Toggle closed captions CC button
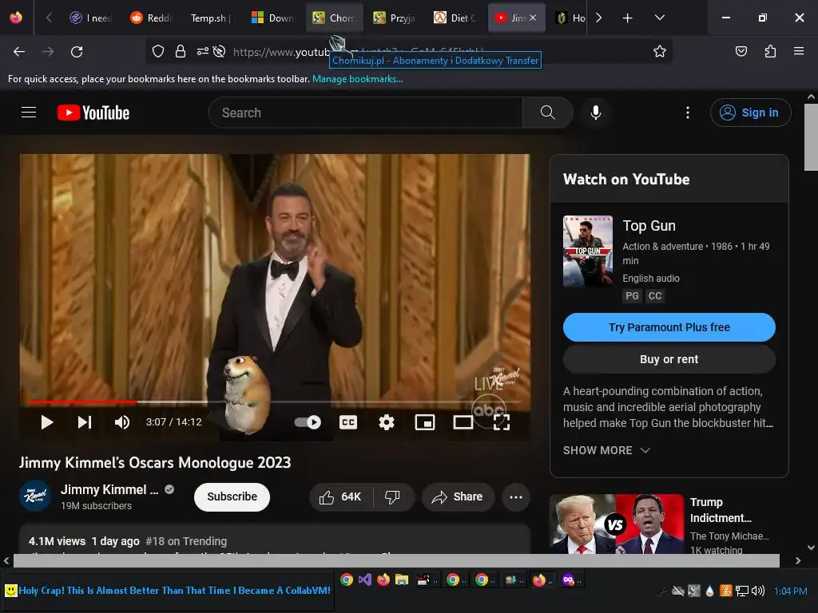The width and height of the screenshot is (818, 613). (x=348, y=422)
